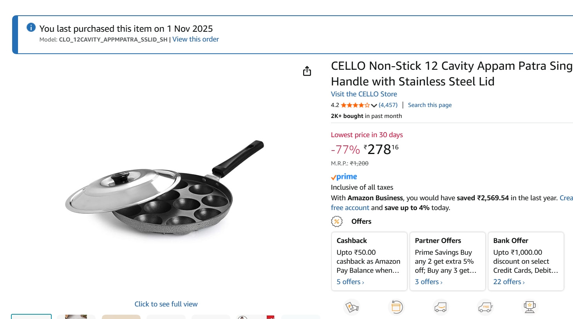Screen dimensions: 573x319
Task: Open View this order
Action: pos(195,39)
